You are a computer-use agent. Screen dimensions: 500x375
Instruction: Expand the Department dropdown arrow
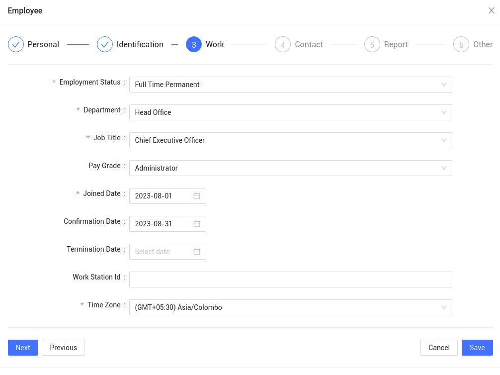coord(443,112)
